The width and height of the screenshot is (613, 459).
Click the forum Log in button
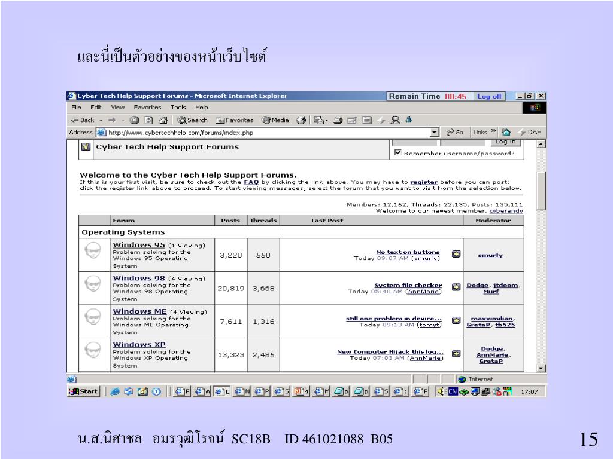[x=505, y=142]
